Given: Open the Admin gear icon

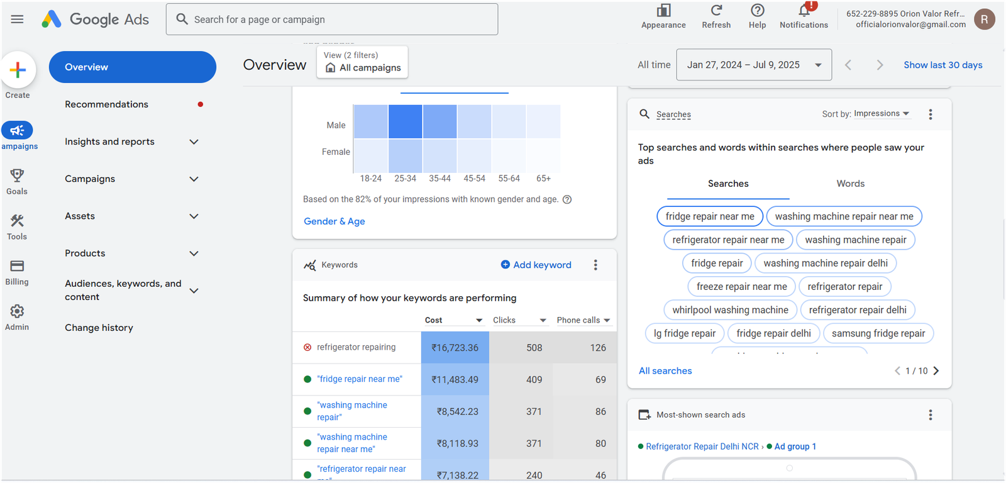Looking at the screenshot, I should (17, 311).
